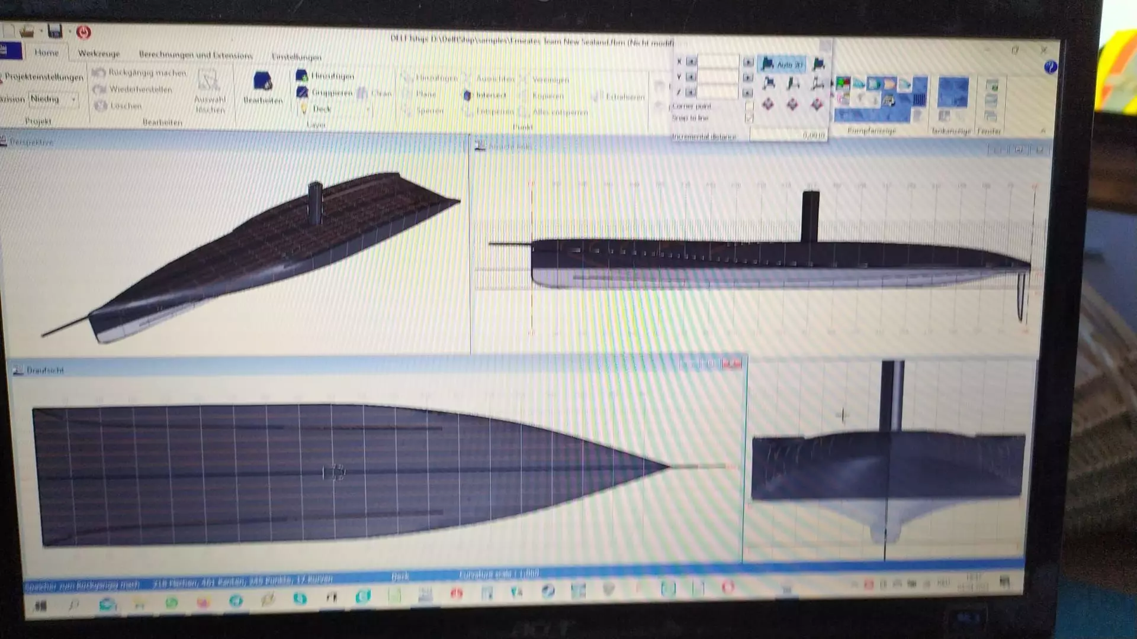Click the Vereinigen point button
1137x639 pixels.
pyautogui.click(x=545, y=79)
